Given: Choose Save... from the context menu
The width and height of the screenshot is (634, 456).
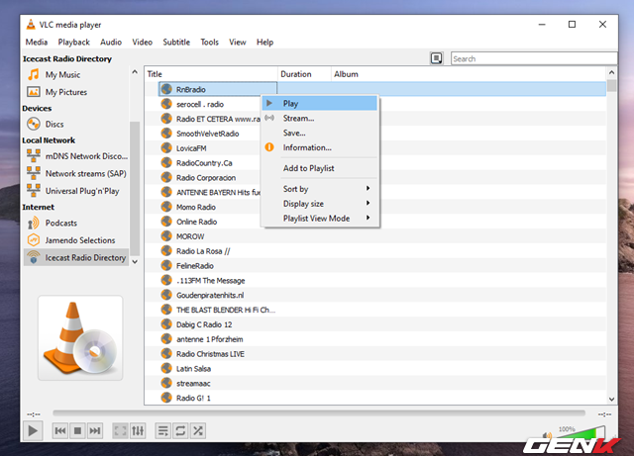Looking at the screenshot, I should coord(320,133).
